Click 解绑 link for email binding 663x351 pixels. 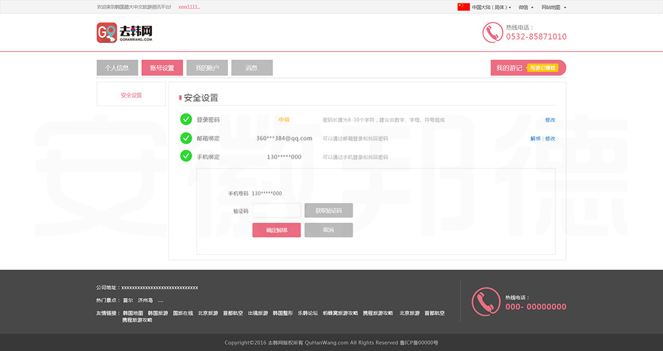535,139
